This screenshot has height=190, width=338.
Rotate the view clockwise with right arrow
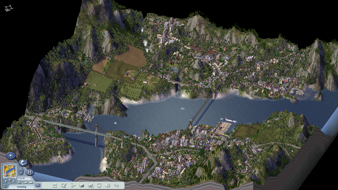coord(14,181)
